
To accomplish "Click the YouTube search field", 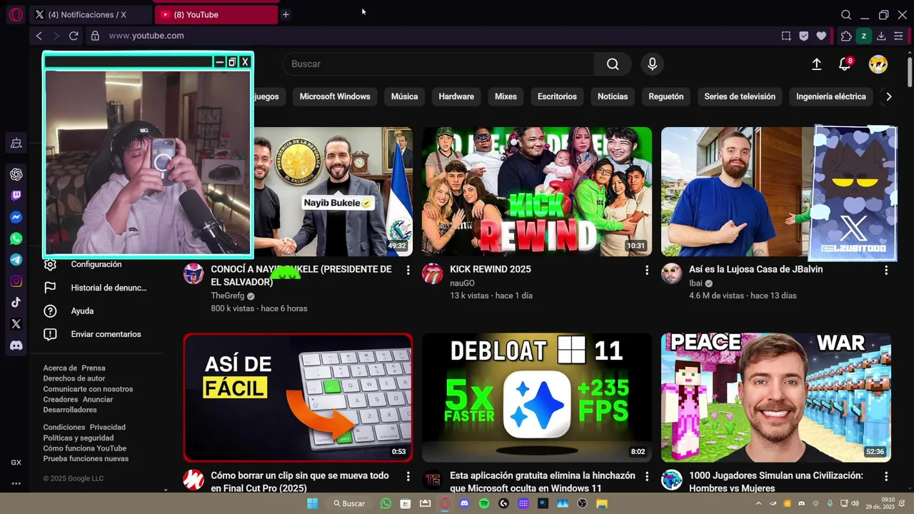I will [438, 64].
